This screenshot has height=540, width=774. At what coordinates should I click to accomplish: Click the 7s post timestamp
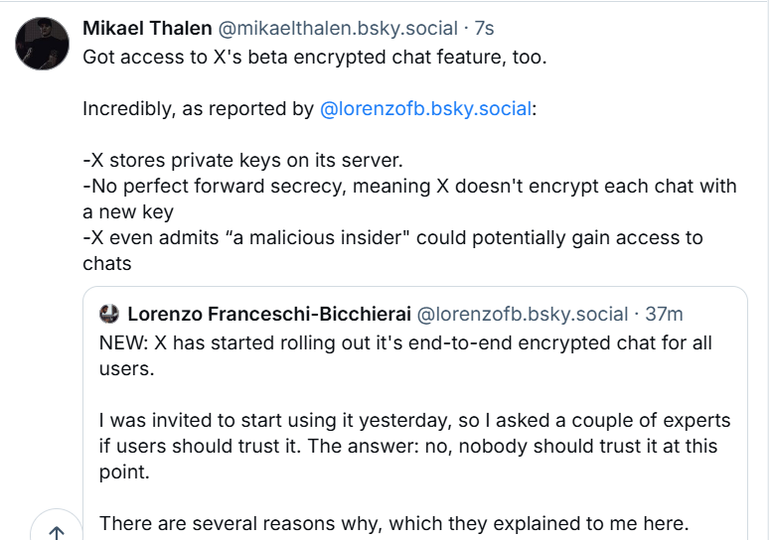click(484, 29)
